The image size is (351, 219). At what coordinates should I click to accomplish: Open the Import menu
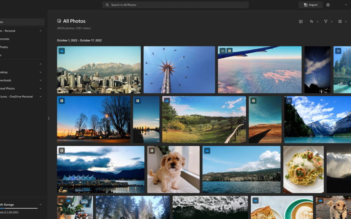coord(310,5)
